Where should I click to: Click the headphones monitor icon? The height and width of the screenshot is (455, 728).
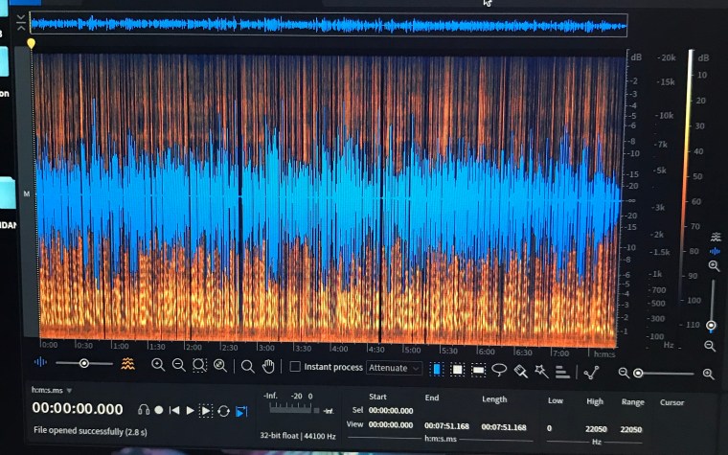pos(143,410)
